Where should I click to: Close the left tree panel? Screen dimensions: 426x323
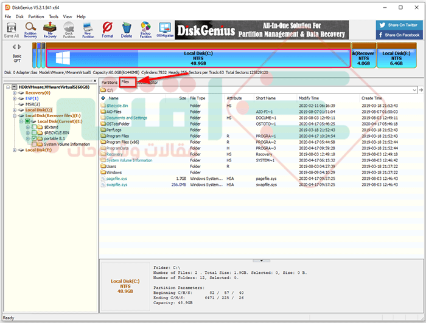pyautogui.click(x=94, y=81)
